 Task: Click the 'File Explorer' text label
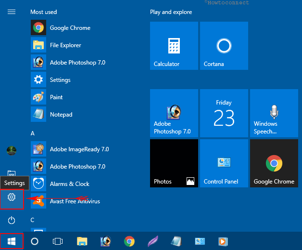(x=65, y=45)
